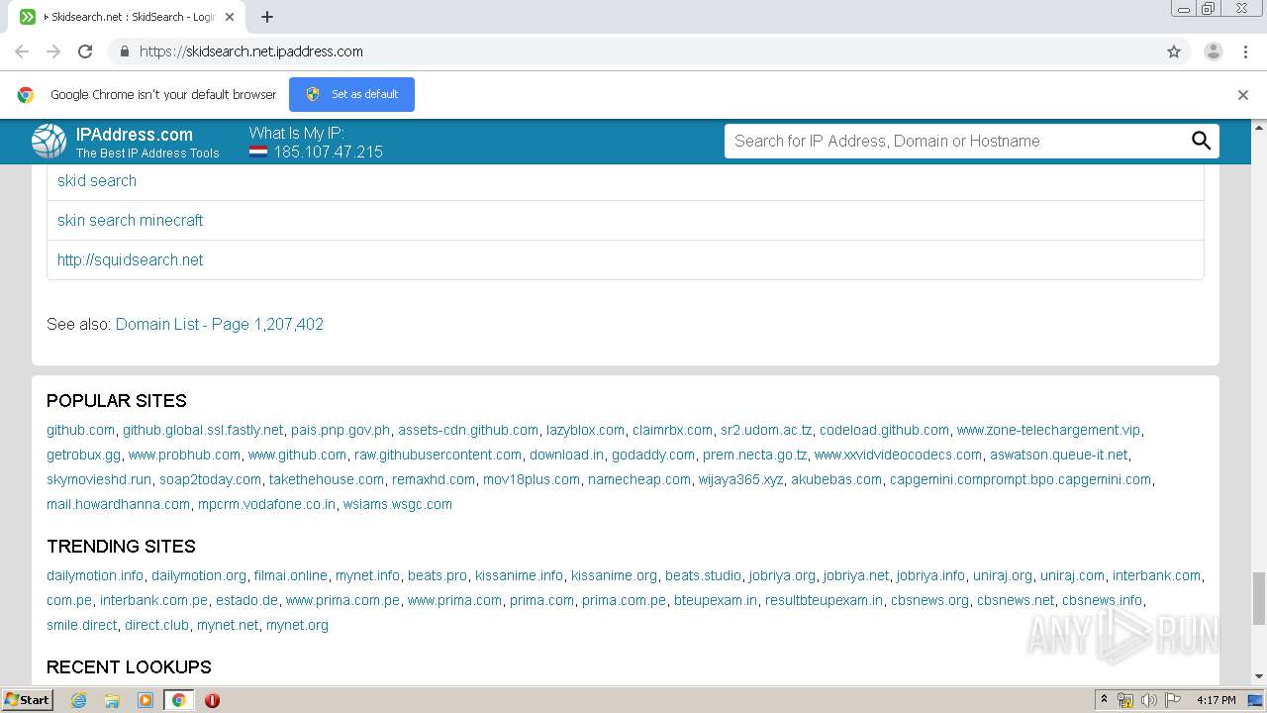This screenshot has height=713, width=1267.
Task: Open Internet Explorer from the taskbar
Action: coord(78,700)
